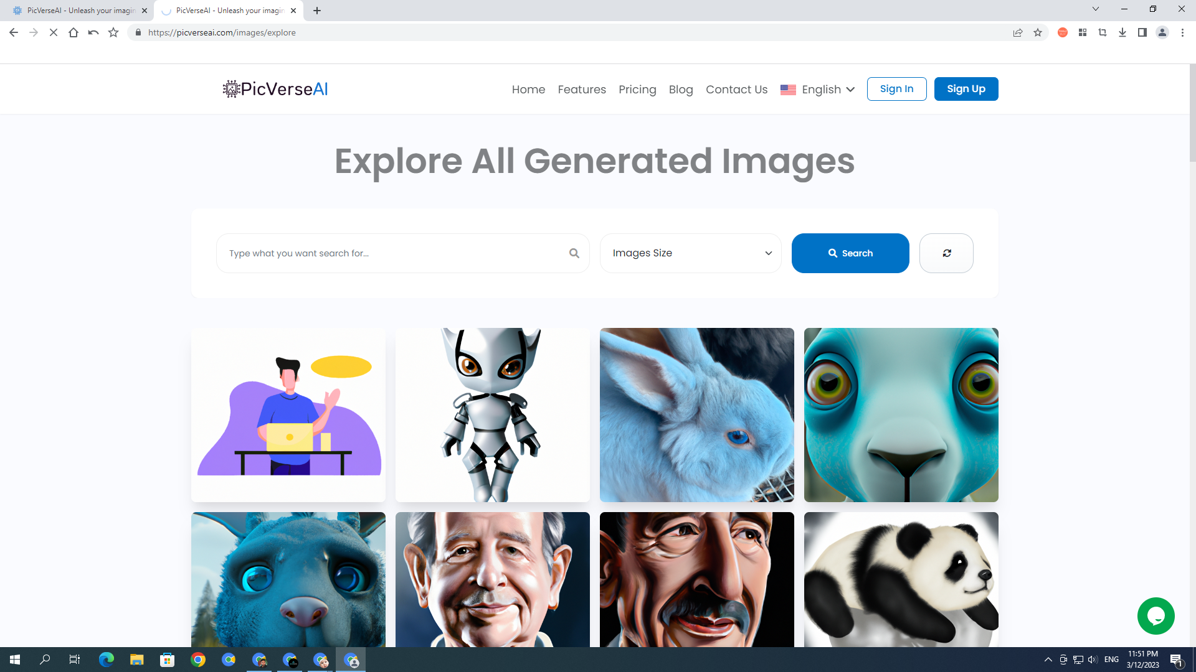The image size is (1196, 672).
Task: Go to the Pricing page
Action: [x=637, y=90]
